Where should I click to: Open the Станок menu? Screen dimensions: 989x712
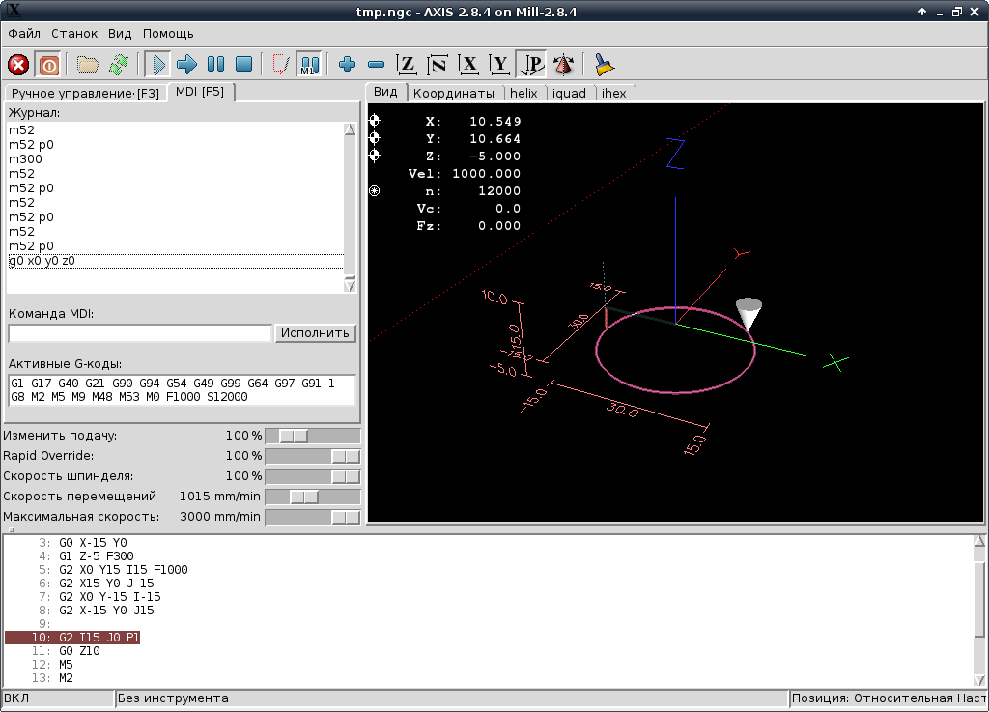(74, 33)
